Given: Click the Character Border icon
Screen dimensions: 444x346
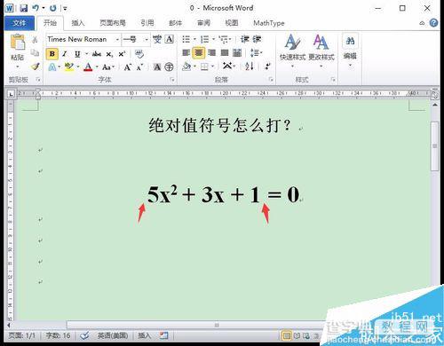Looking at the screenshot, I should click(x=170, y=39).
